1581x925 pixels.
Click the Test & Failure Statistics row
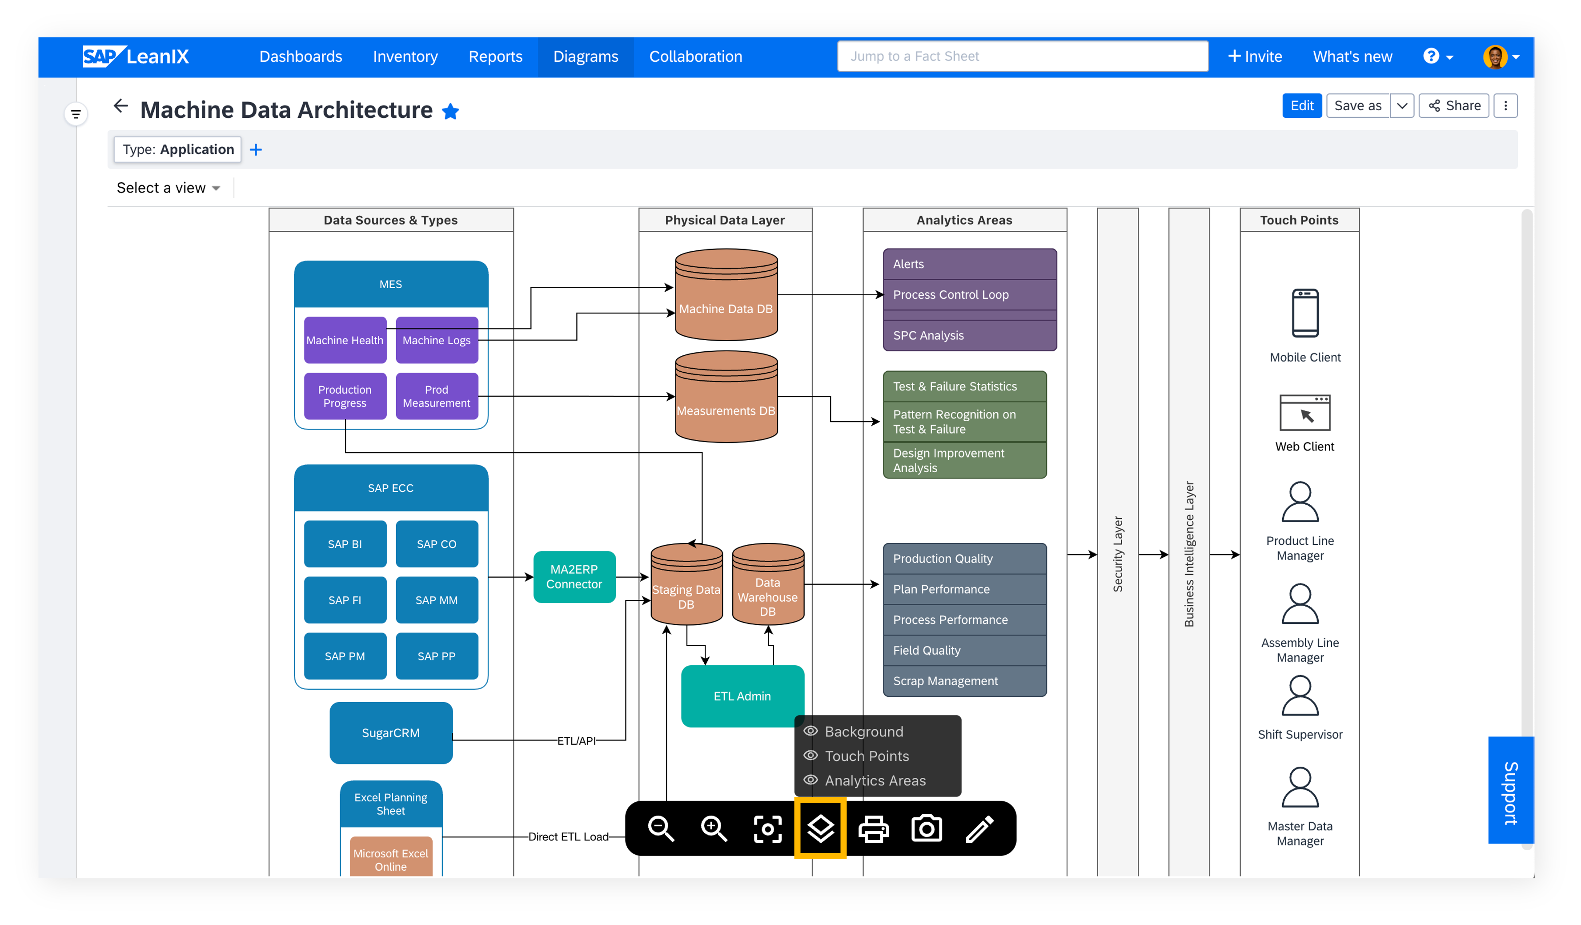(x=965, y=386)
